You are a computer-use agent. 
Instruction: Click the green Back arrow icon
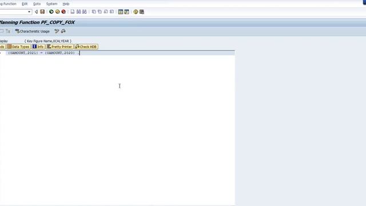51,11
